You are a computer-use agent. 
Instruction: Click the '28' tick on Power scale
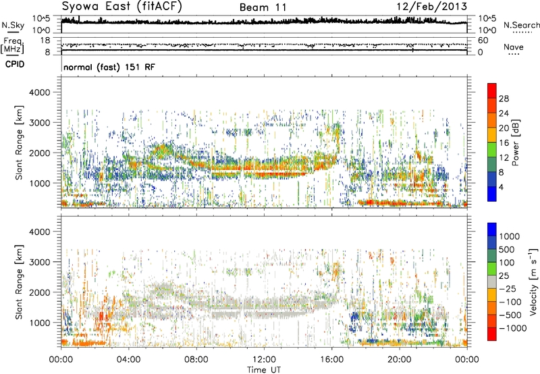pos(504,99)
